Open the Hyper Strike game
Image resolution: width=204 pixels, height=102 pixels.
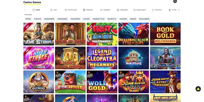[39, 58]
